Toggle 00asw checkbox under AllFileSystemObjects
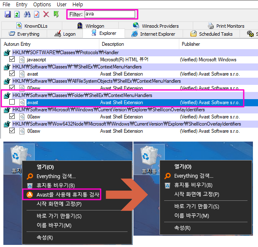258x247 pixels. click(x=12, y=87)
